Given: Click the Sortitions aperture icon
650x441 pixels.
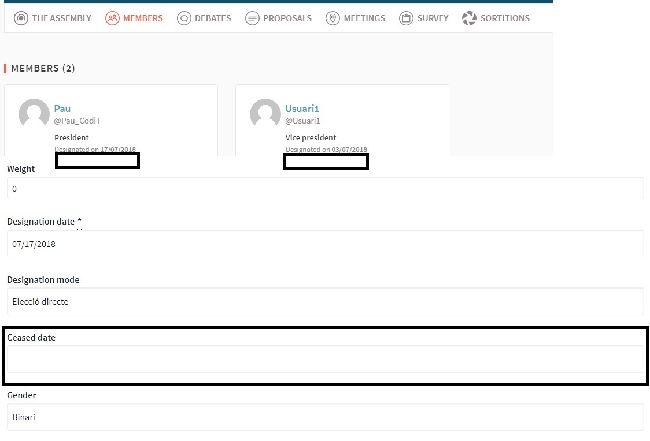Looking at the screenshot, I should coord(469,18).
